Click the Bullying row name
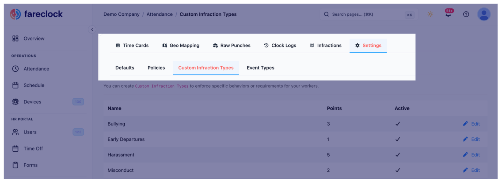Screen dimensions: 502x183 (116, 124)
